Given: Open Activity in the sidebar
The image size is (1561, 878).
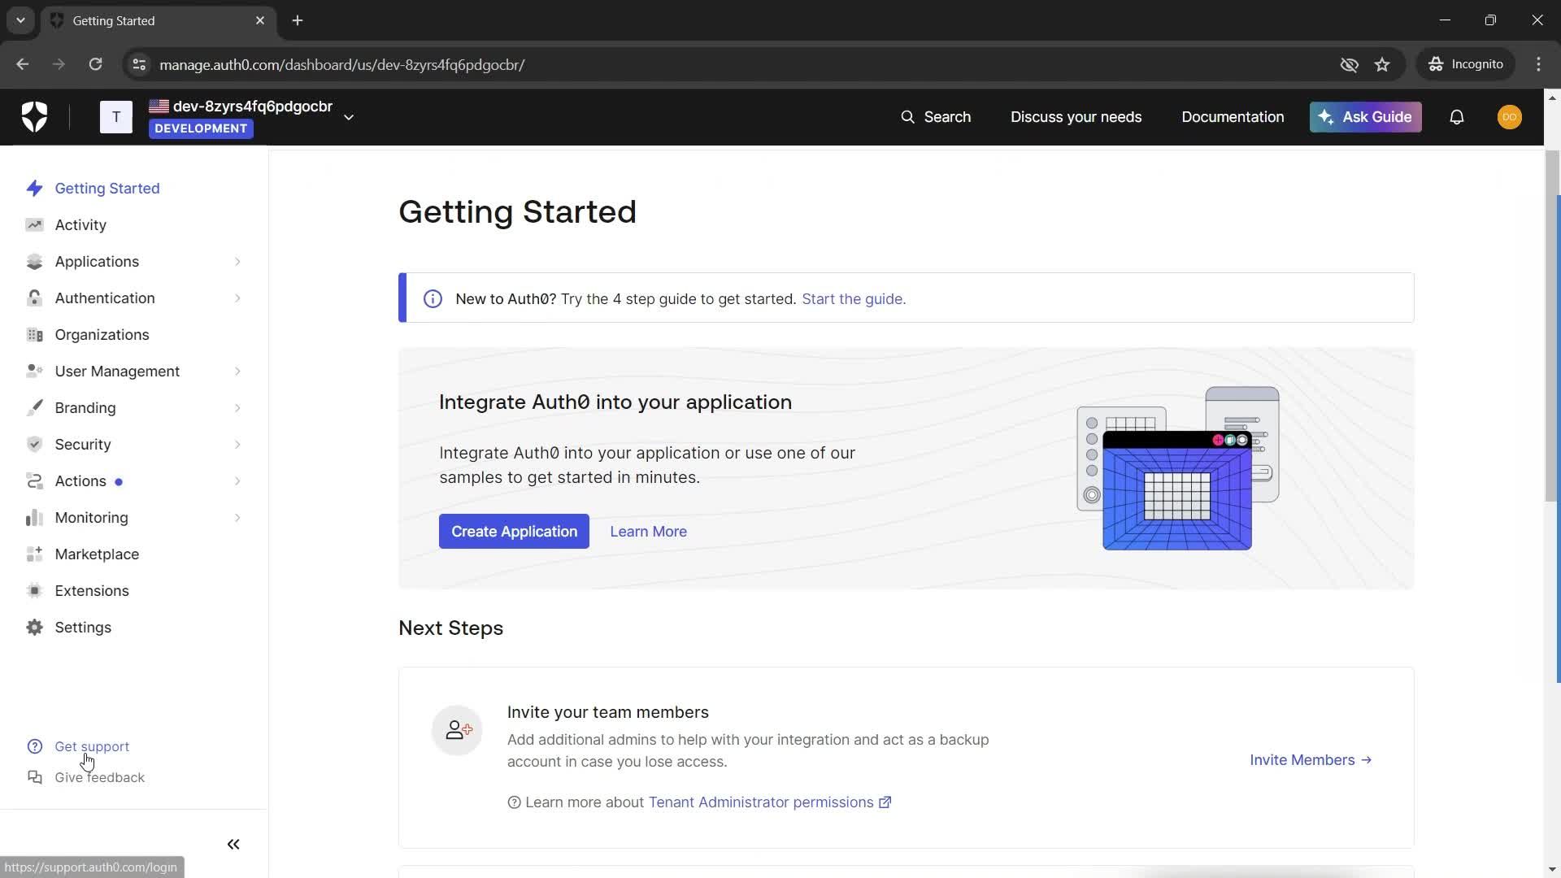Looking at the screenshot, I should click(x=80, y=225).
